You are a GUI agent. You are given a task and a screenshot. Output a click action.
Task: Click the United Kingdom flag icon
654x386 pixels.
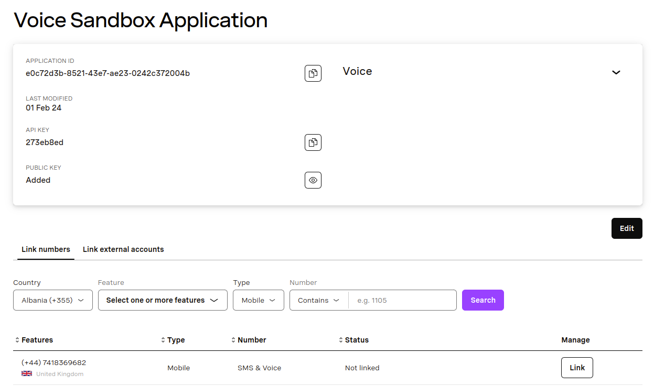pyautogui.click(x=26, y=373)
